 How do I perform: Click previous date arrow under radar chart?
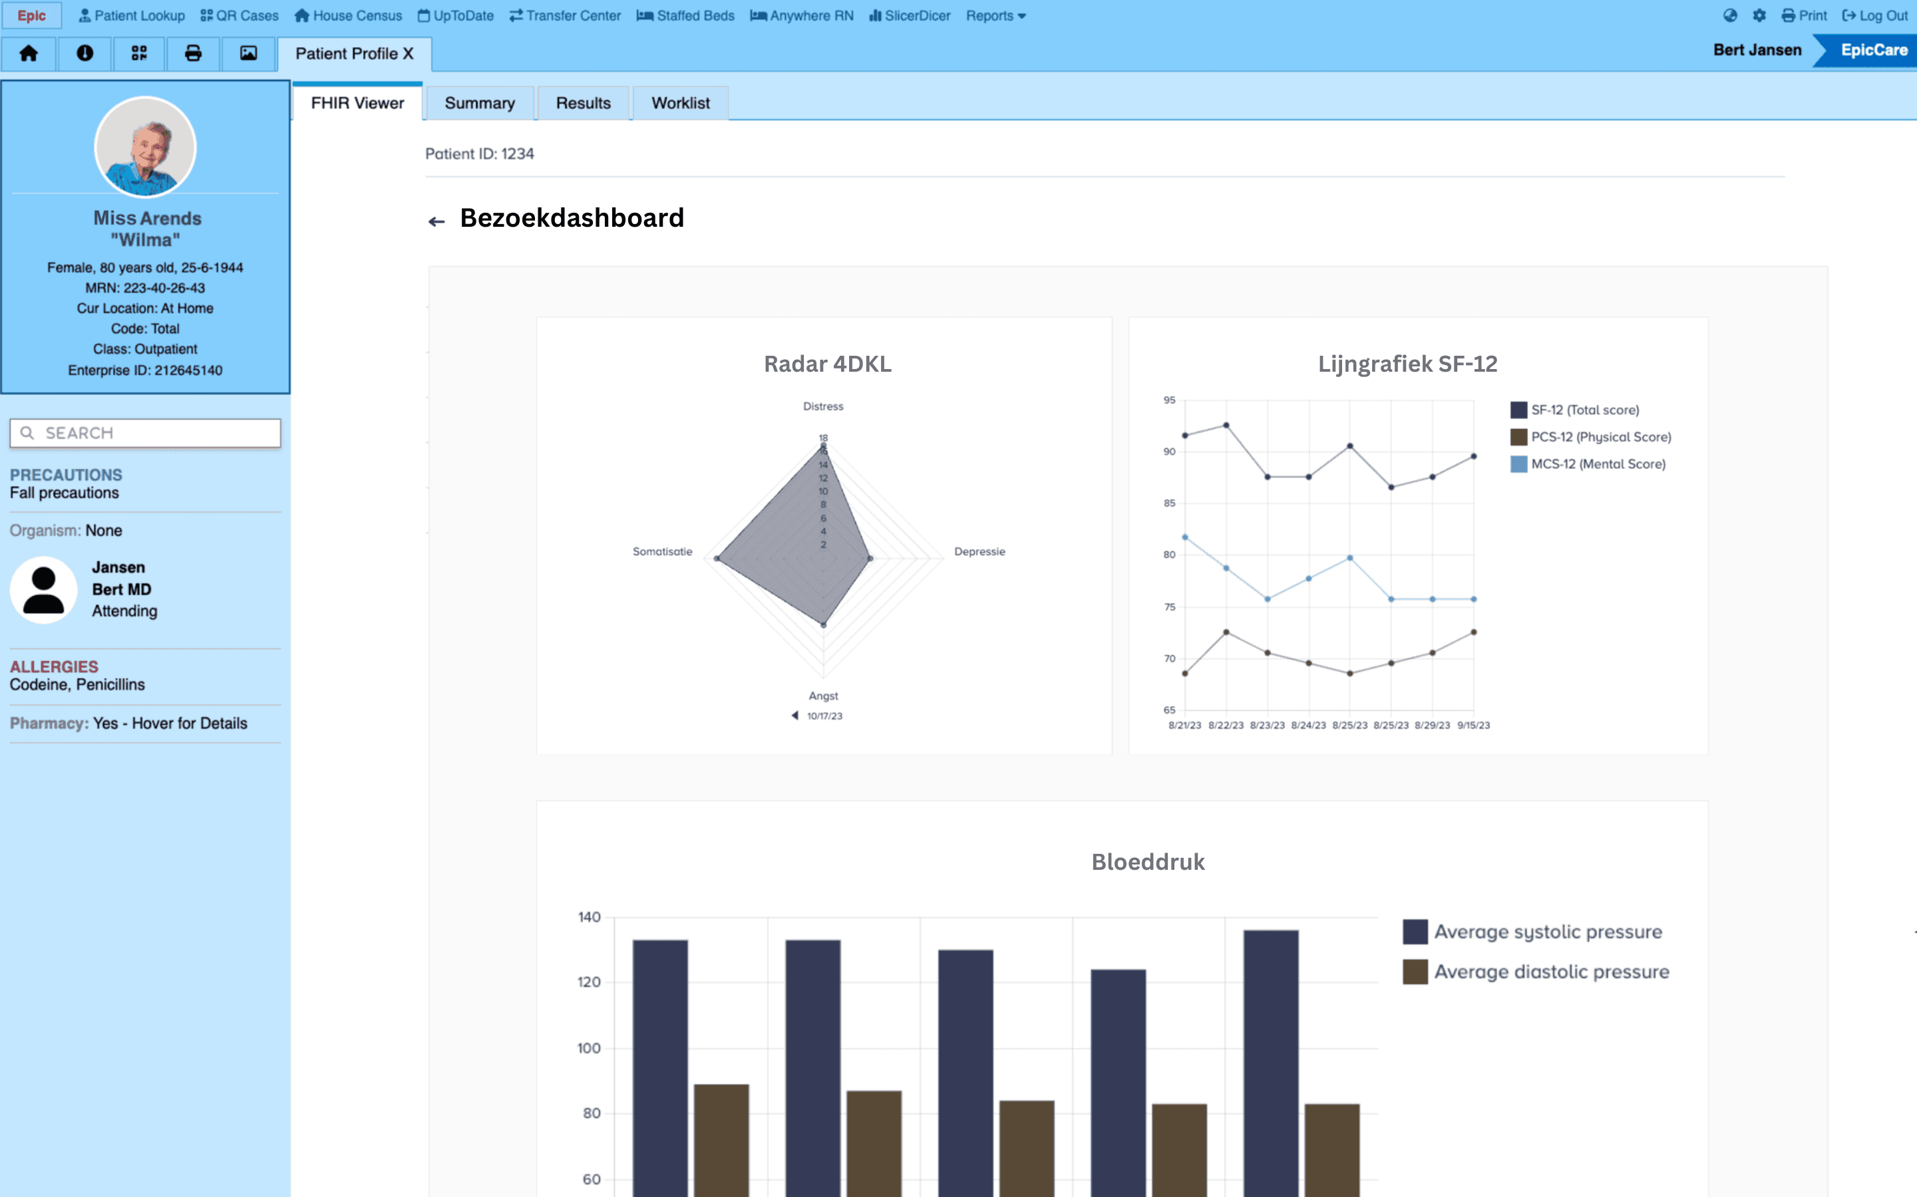click(794, 716)
